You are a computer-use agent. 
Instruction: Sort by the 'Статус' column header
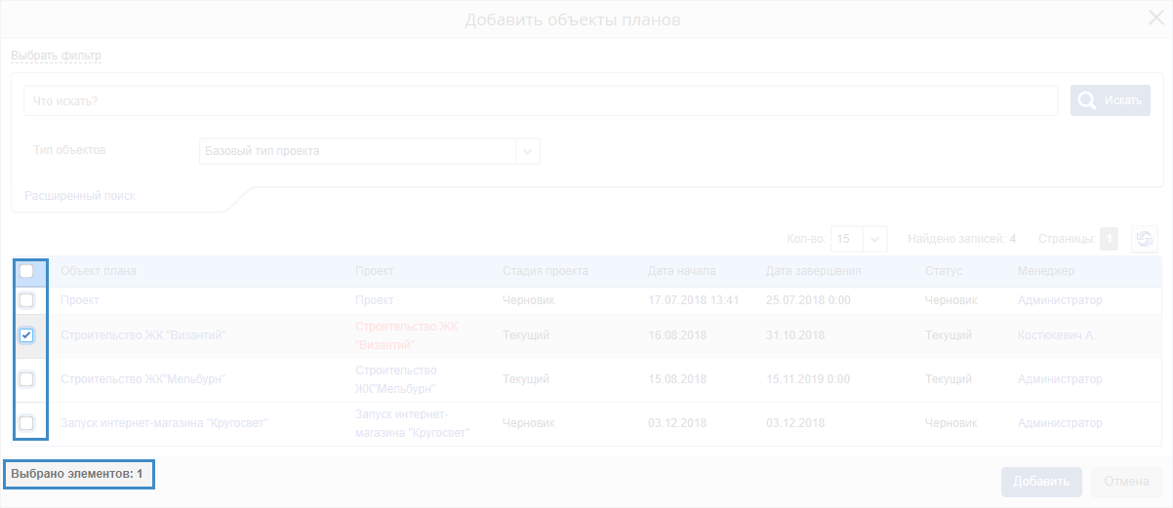[x=944, y=271]
